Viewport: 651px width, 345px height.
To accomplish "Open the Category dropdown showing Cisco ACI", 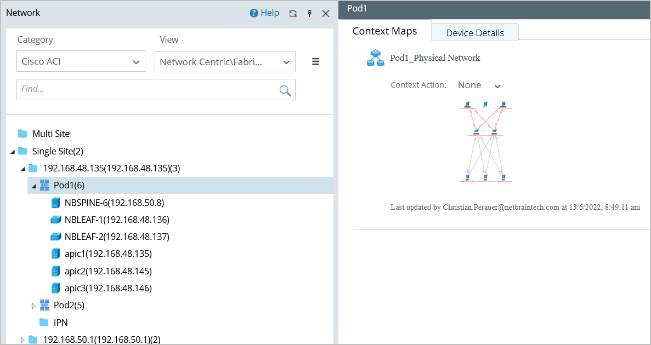I will 81,61.
